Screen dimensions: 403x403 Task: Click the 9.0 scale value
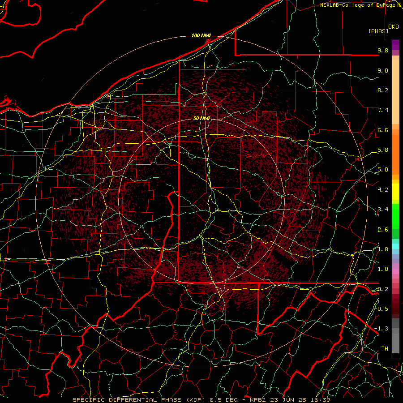383,70
